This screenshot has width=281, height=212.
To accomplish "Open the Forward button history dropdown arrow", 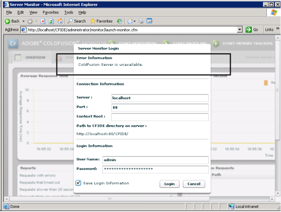I will (37, 21).
